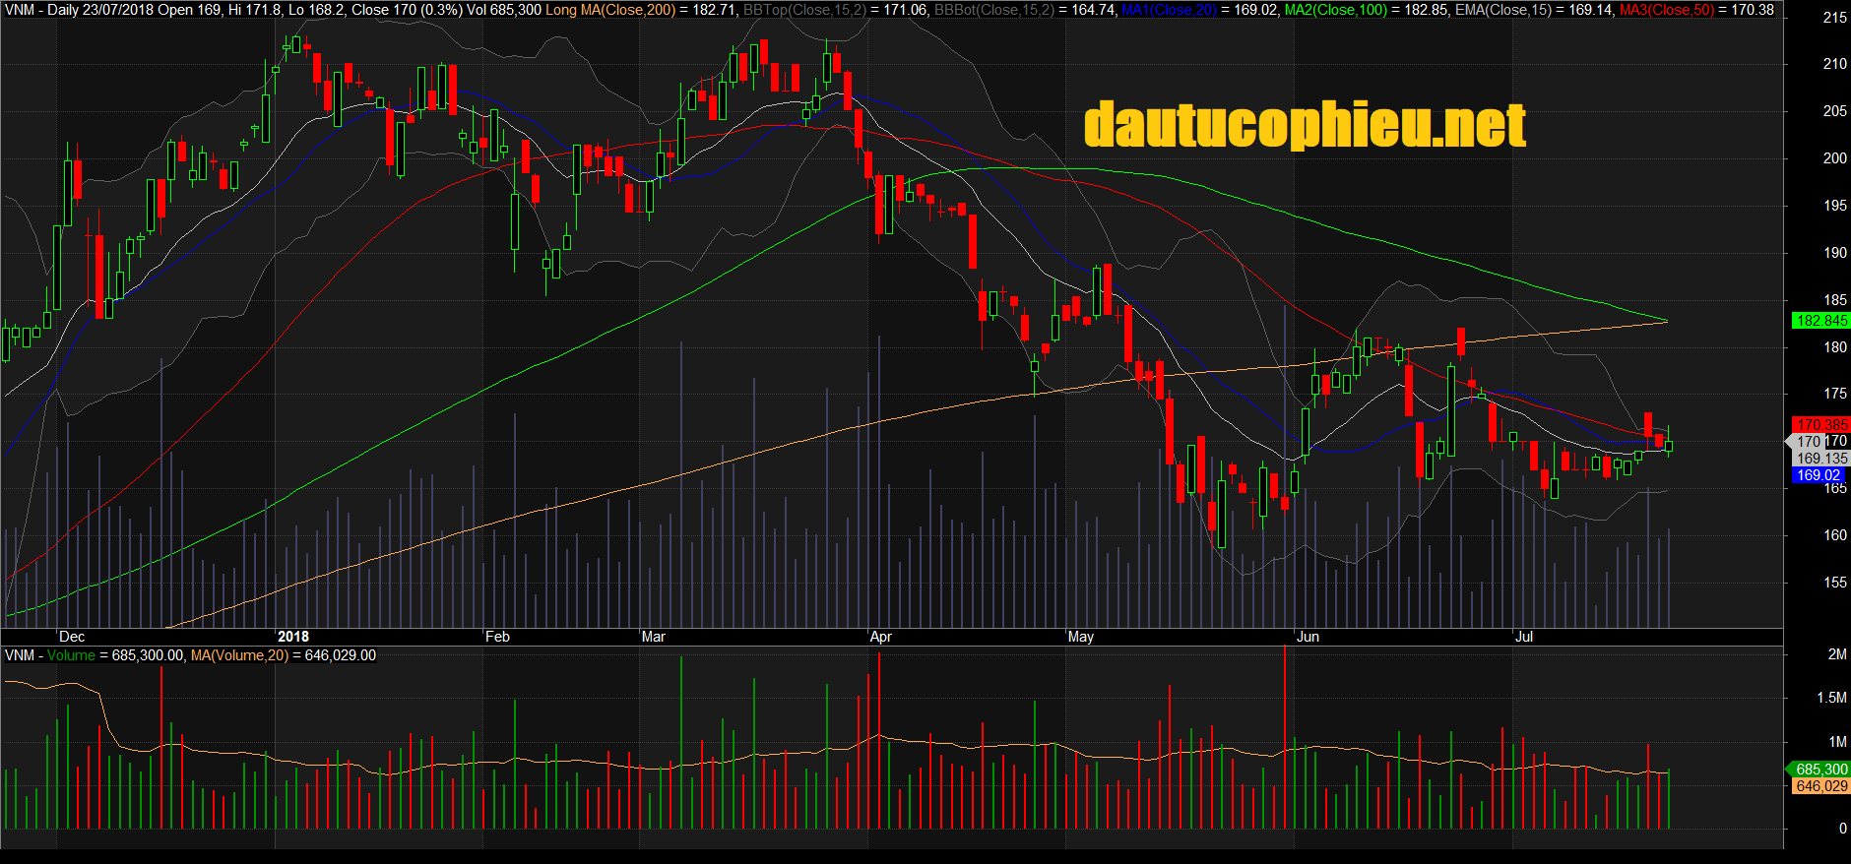The image size is (1851, 864).
Task: Click the dautucophieu.net watermark text
Action: (1305, 126)
